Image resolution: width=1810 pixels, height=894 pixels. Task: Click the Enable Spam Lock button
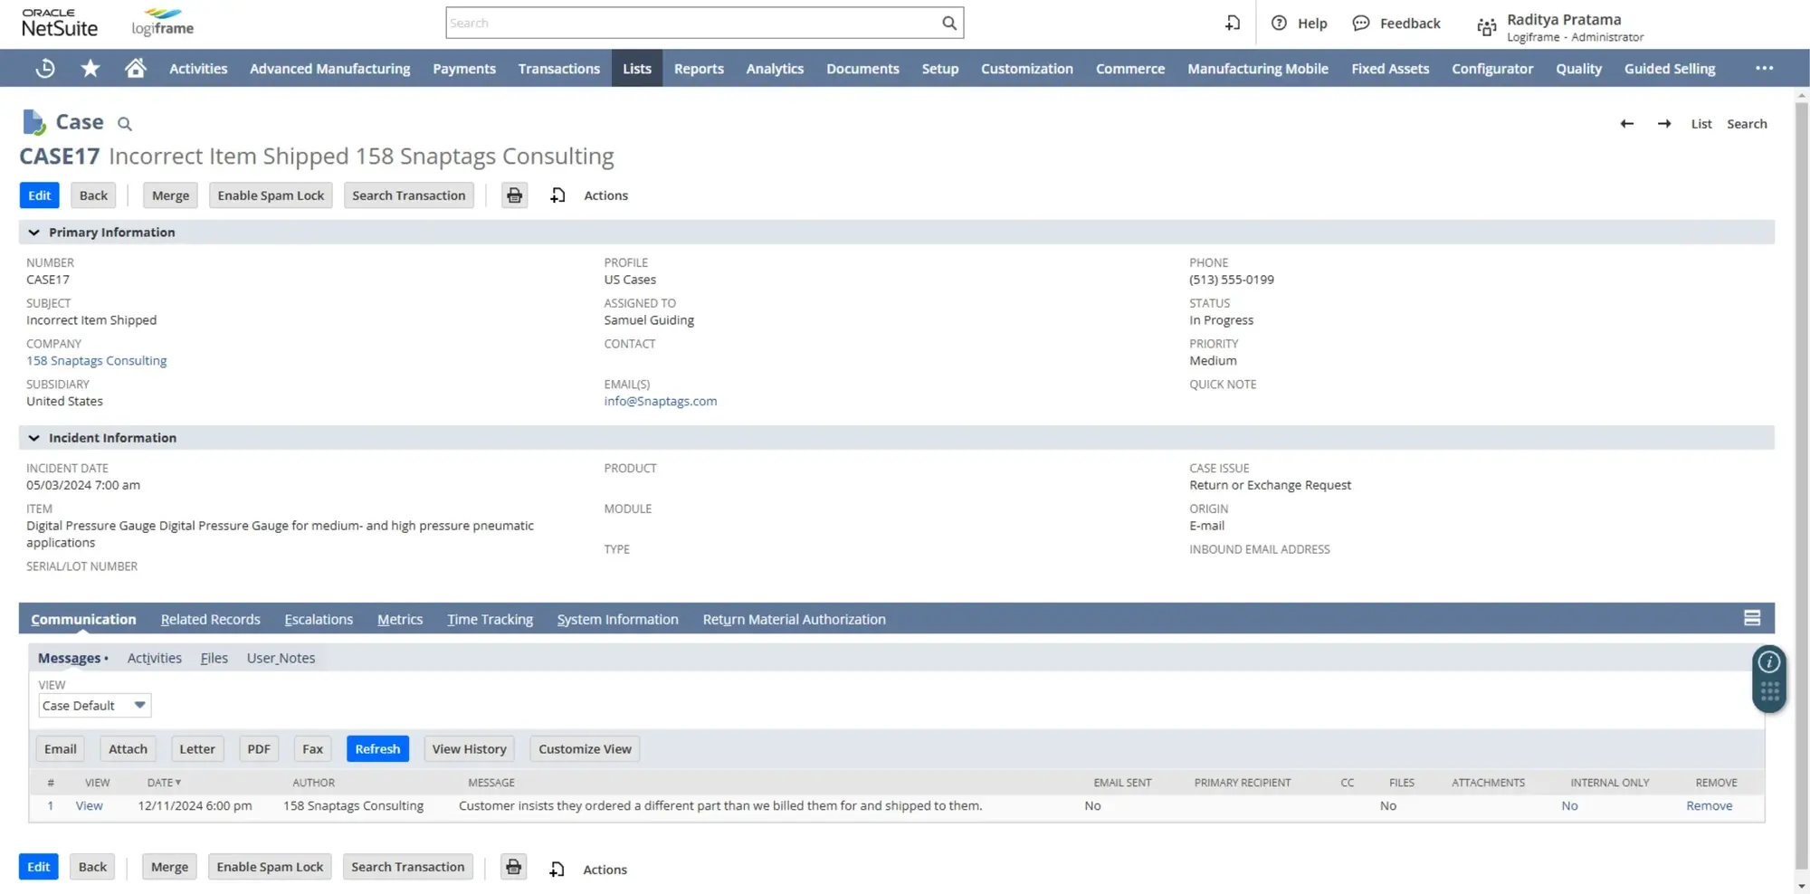tap(270, 195)
